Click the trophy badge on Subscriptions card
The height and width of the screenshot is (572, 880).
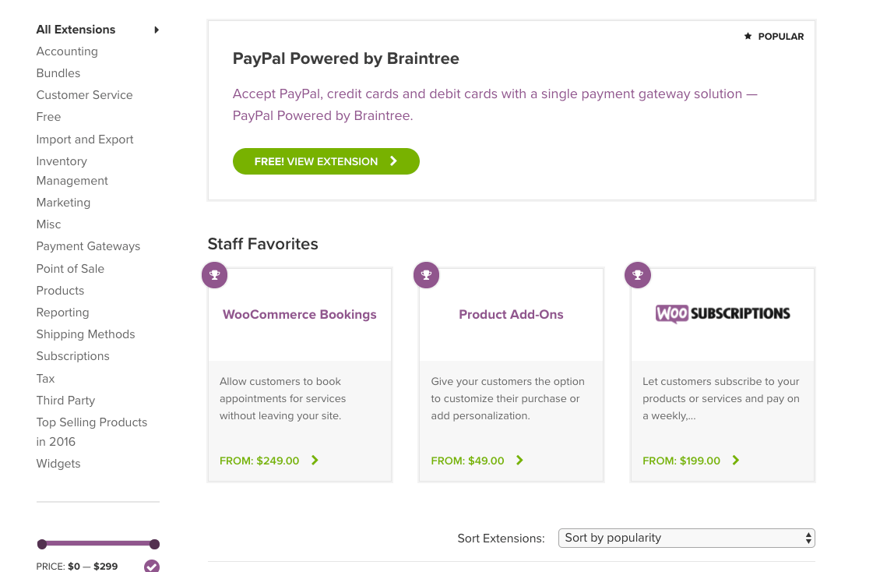[x=638, y=275]
